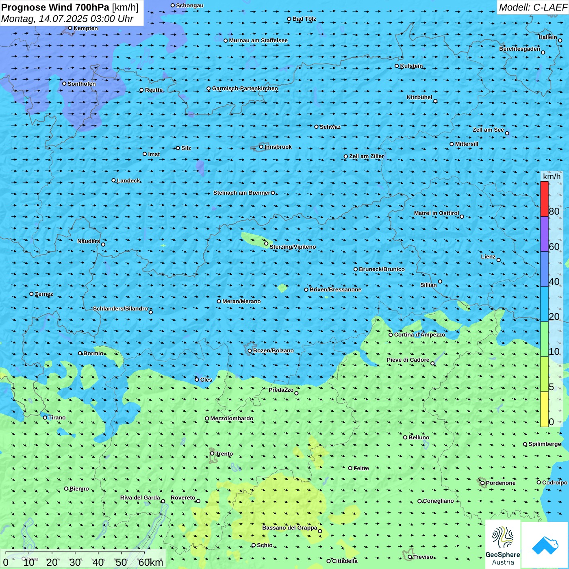Click the 'Zernez' label
The image size is (569, 569).
(x=44, y=294)
